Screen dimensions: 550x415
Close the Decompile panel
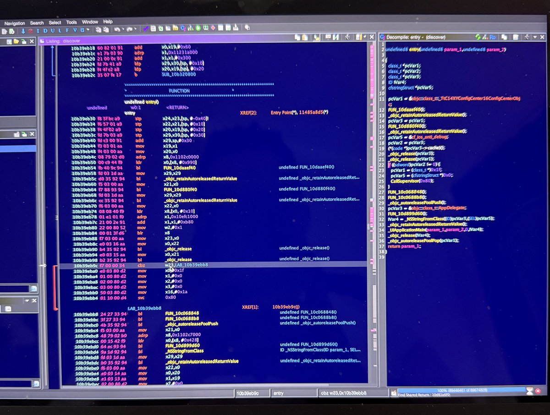click(542, 37)
